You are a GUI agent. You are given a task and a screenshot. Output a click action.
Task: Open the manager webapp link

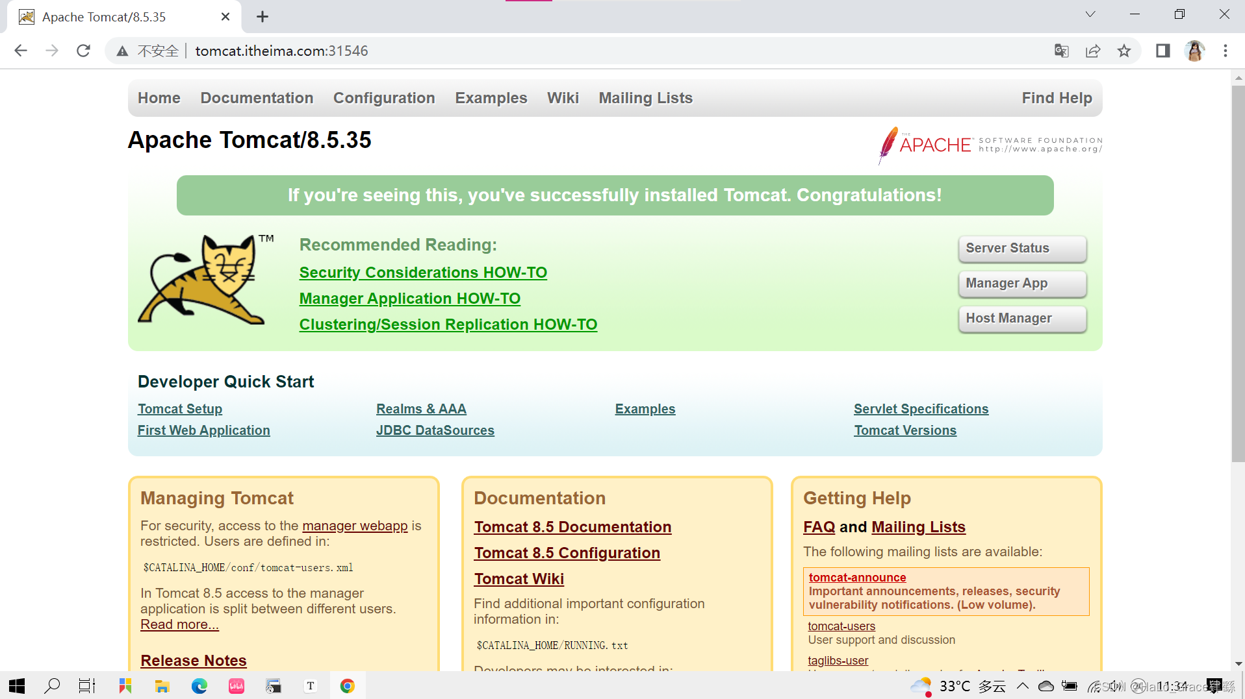click(x=355, y=526)
